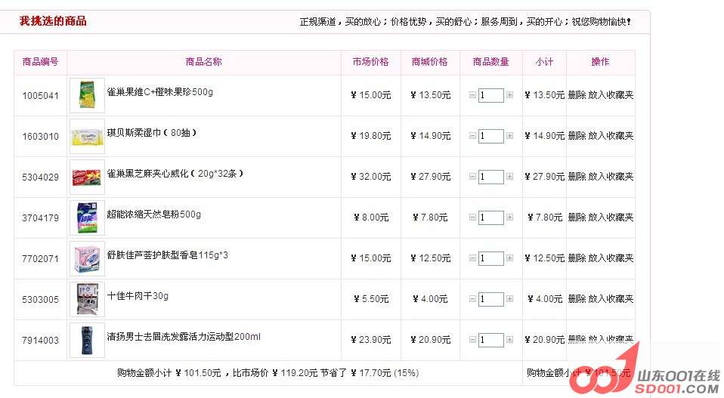The image size is (724, 398).
Task: Open the 十佳牛肉干30g product thumbnail
Action: click(x=87, y=299)
